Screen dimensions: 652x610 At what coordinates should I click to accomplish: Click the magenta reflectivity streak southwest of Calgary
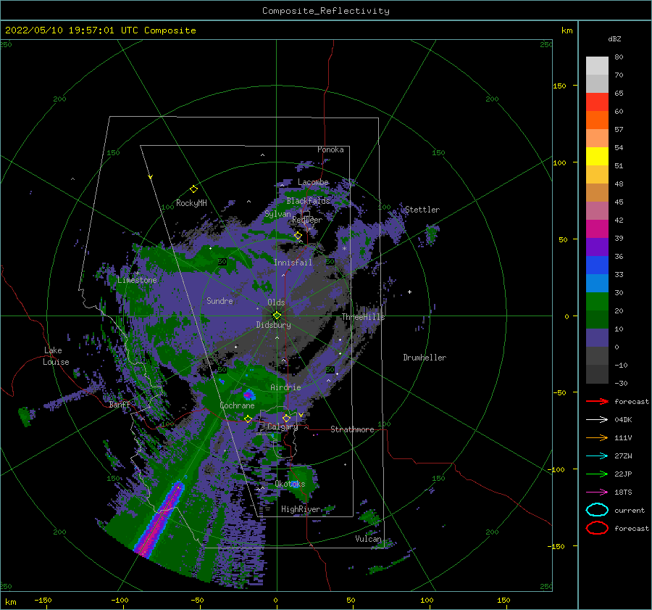pos(159,519)
